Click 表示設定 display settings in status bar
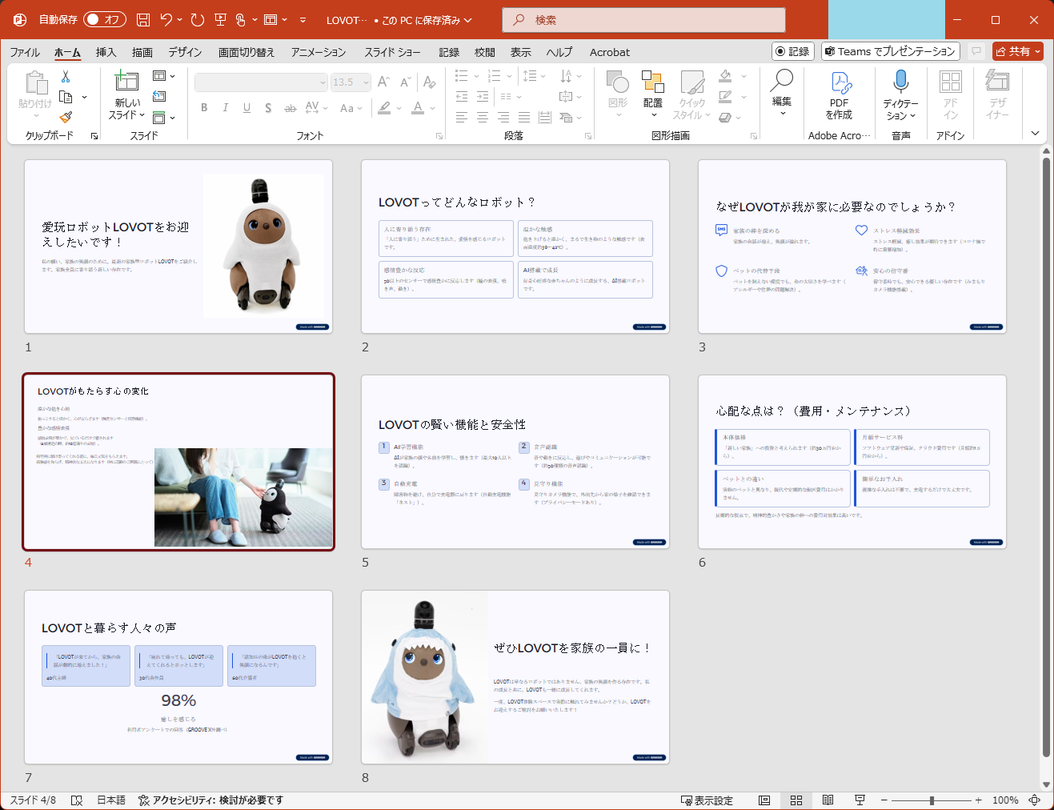Viewport: 1054px width, 810px height. (707, 800)
